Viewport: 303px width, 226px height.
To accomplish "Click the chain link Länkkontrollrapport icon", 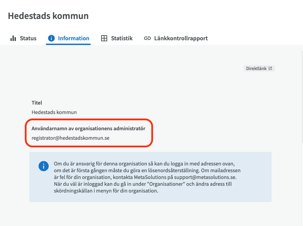I will pos(147,38).
